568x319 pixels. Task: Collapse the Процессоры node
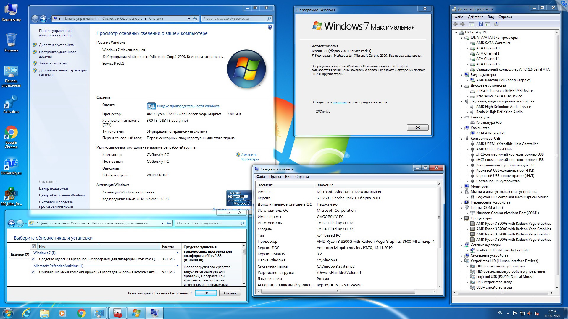pos(461,219)
